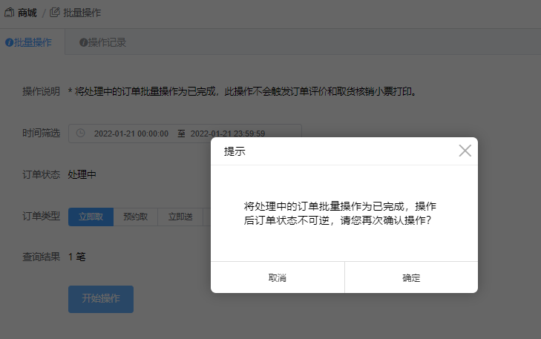Screen dimensions: 541x339
Task: Confirm with the 确定 button
Action: 411,277
